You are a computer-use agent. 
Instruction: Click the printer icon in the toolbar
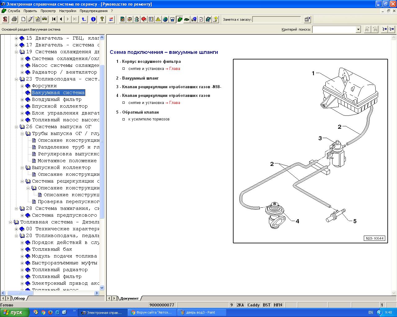[x=14, y=19]
